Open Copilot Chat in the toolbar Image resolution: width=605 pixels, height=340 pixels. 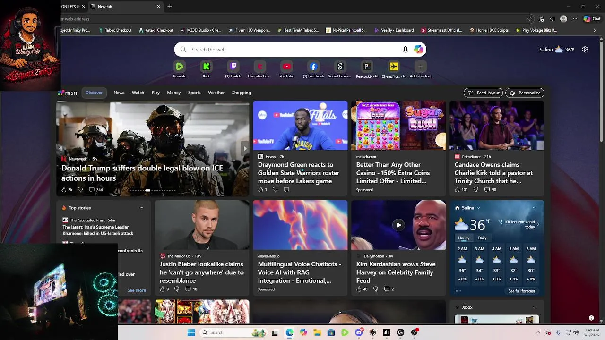[x=592, y=19]
